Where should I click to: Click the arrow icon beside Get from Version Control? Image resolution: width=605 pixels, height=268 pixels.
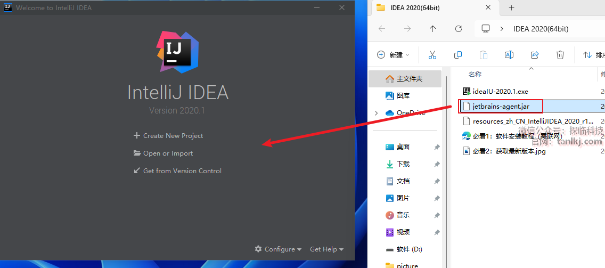click(x=136, y=170)
